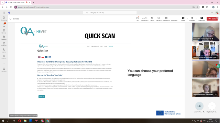Screen dimensions: 220x123
Task: Click the Teams logo in header
Action: click(x=9, y=13)
